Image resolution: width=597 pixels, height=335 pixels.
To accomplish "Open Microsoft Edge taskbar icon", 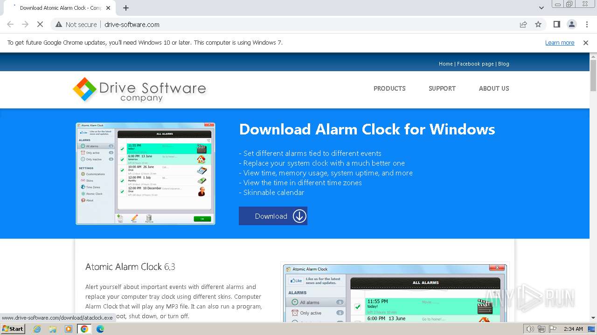I will (100, 329).
